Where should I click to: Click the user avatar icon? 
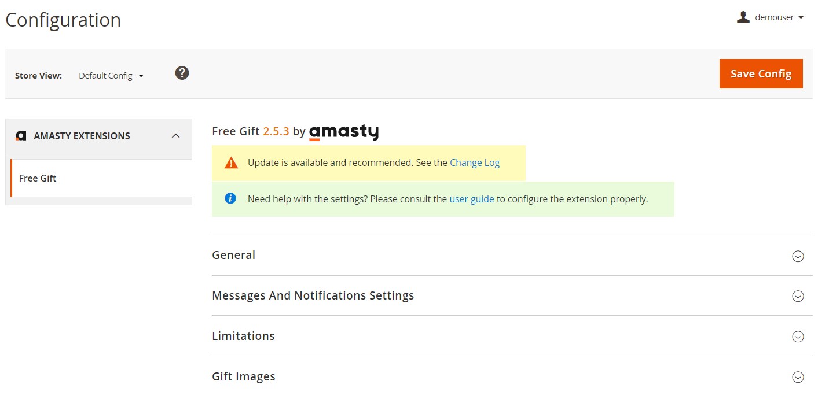point(743,17)
